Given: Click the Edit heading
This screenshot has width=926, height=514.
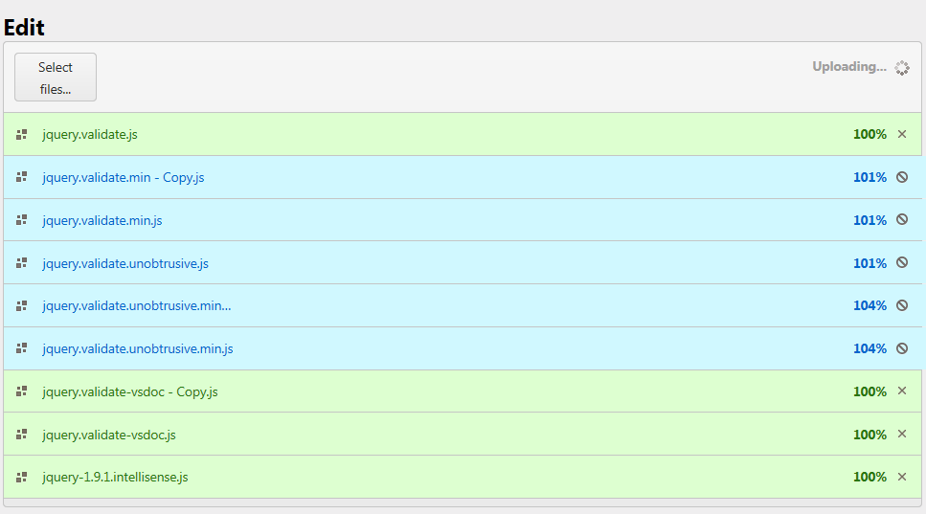Looking at the screenshot, I should click(24, 28).
